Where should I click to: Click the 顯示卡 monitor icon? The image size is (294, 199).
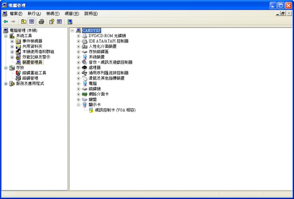85,105
